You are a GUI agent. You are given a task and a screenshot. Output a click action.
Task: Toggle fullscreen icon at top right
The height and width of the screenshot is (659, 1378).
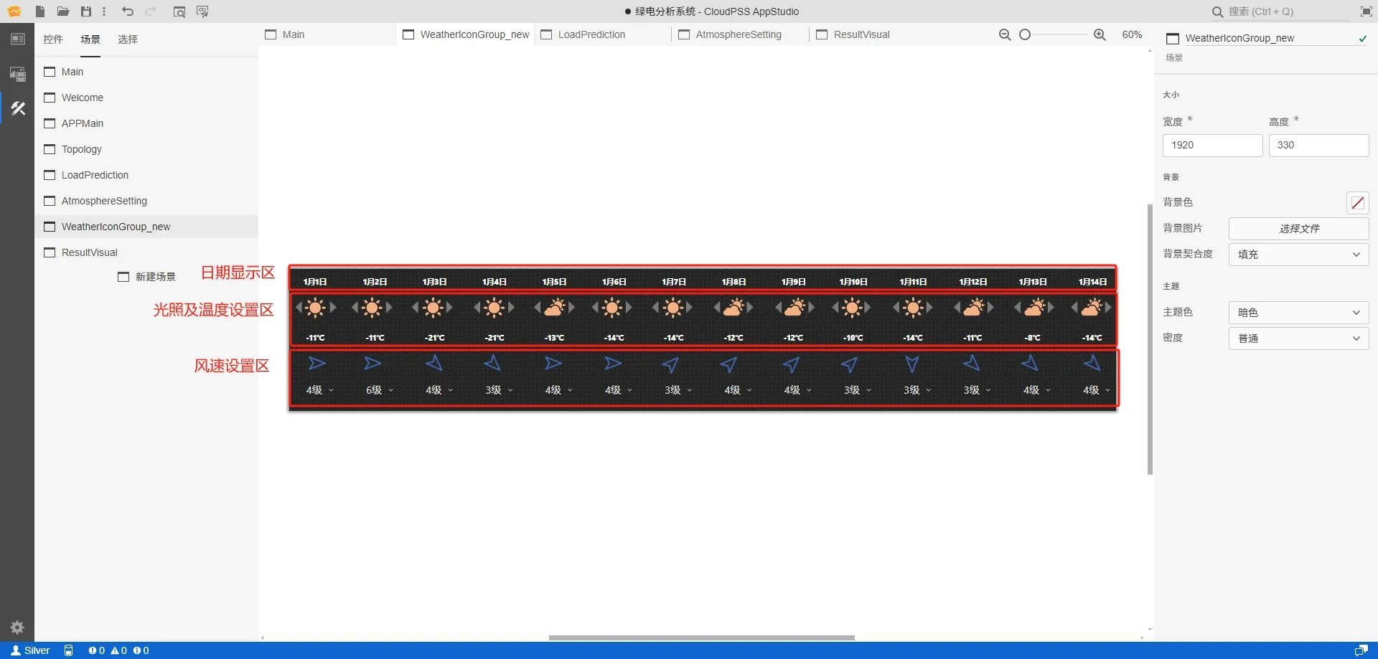[x=1367, y=11]
